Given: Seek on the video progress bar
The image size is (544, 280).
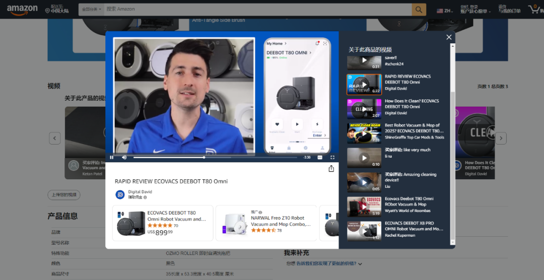Looking at the screenshot, I should click(215, 158).
